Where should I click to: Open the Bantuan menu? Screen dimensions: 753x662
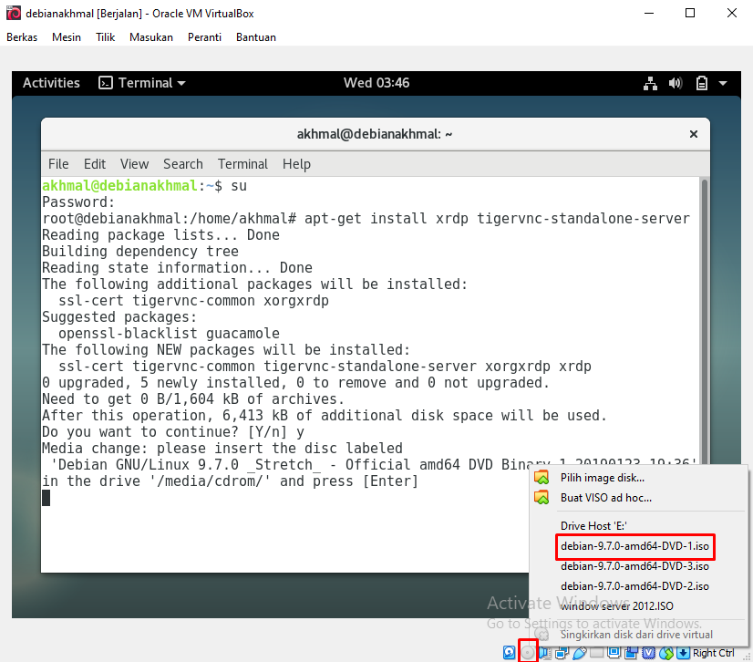(256, 37)
